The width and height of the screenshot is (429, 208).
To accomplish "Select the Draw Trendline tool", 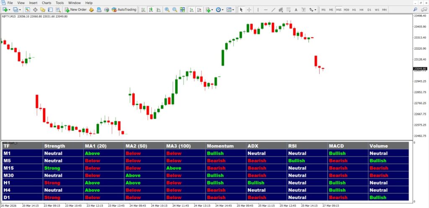I will coord(274,9).
